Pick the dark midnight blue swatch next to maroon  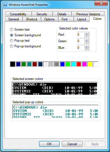pyautogui.click(x=40, y=64)
